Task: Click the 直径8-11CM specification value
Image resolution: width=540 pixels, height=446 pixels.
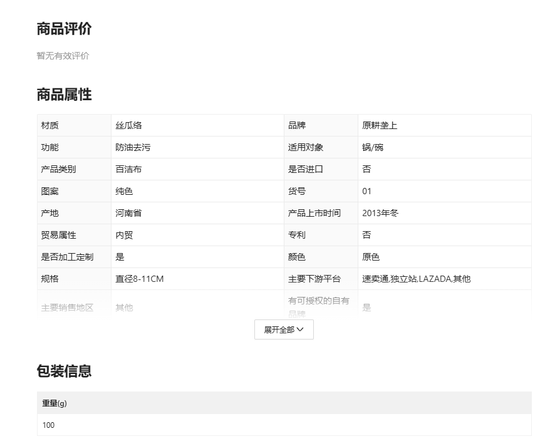Action: [x=140, y=279]
